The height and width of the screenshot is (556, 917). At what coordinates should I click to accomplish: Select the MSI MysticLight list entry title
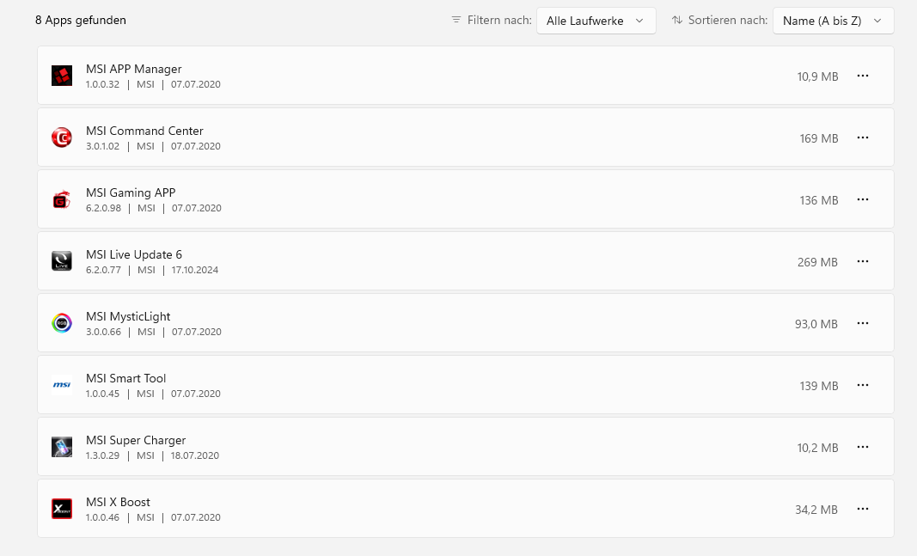pos(128,316)
